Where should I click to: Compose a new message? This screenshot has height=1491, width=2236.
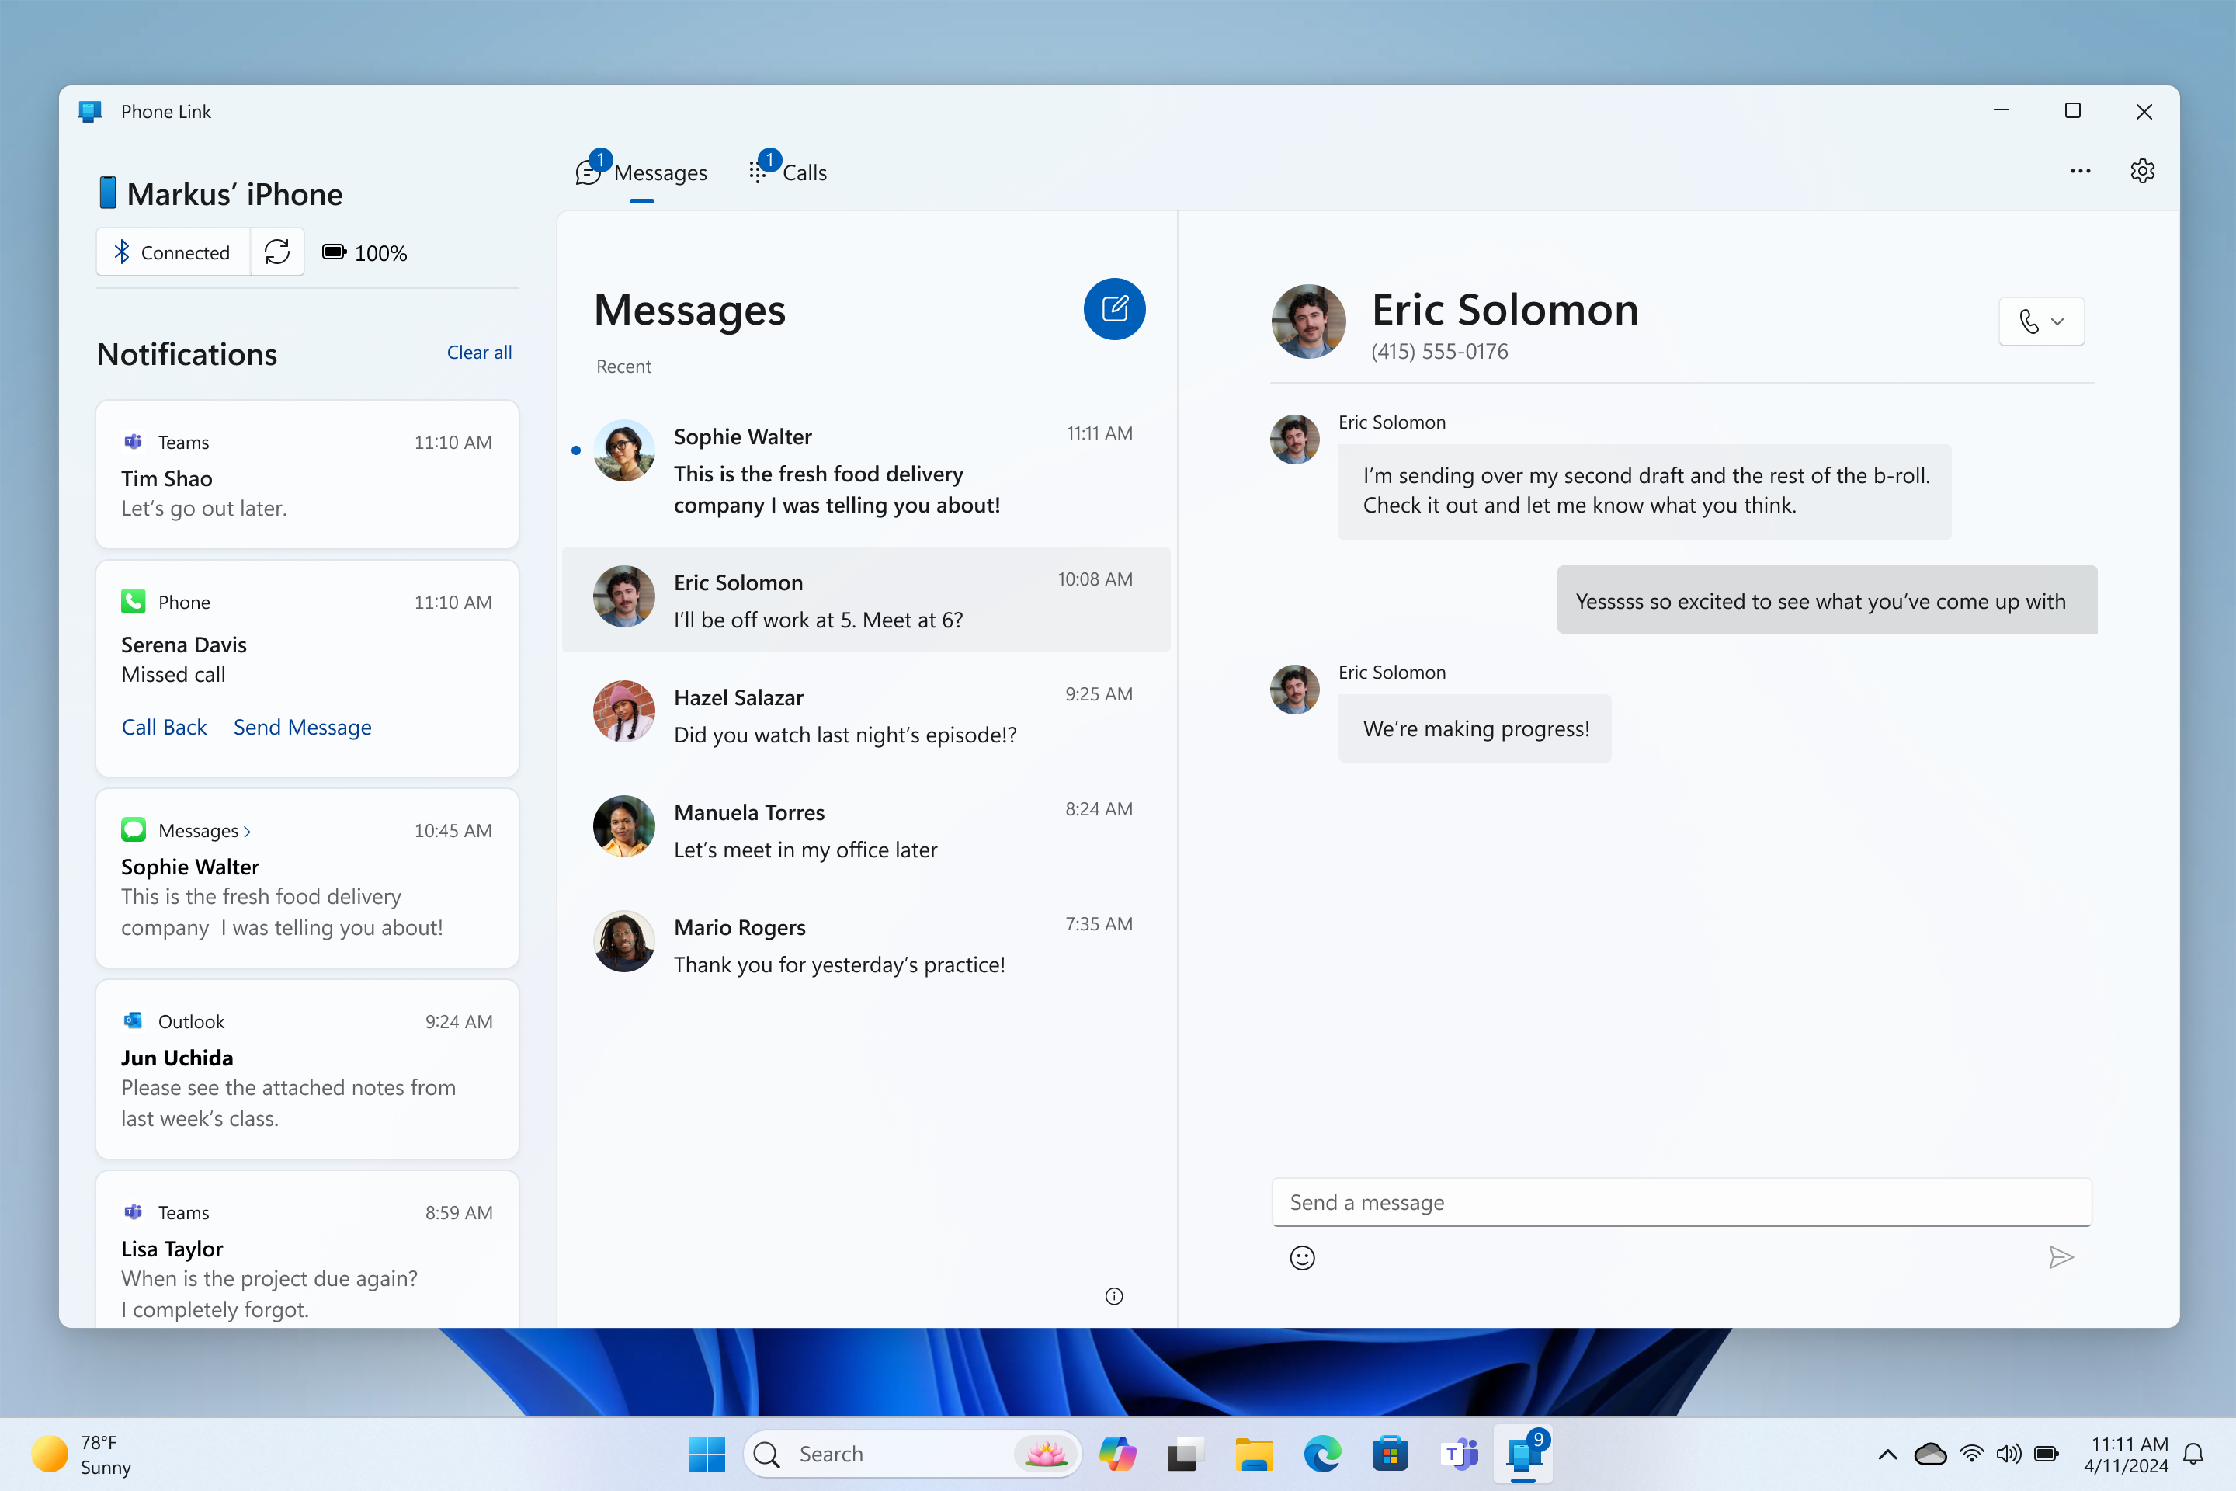coord(1114,309)
